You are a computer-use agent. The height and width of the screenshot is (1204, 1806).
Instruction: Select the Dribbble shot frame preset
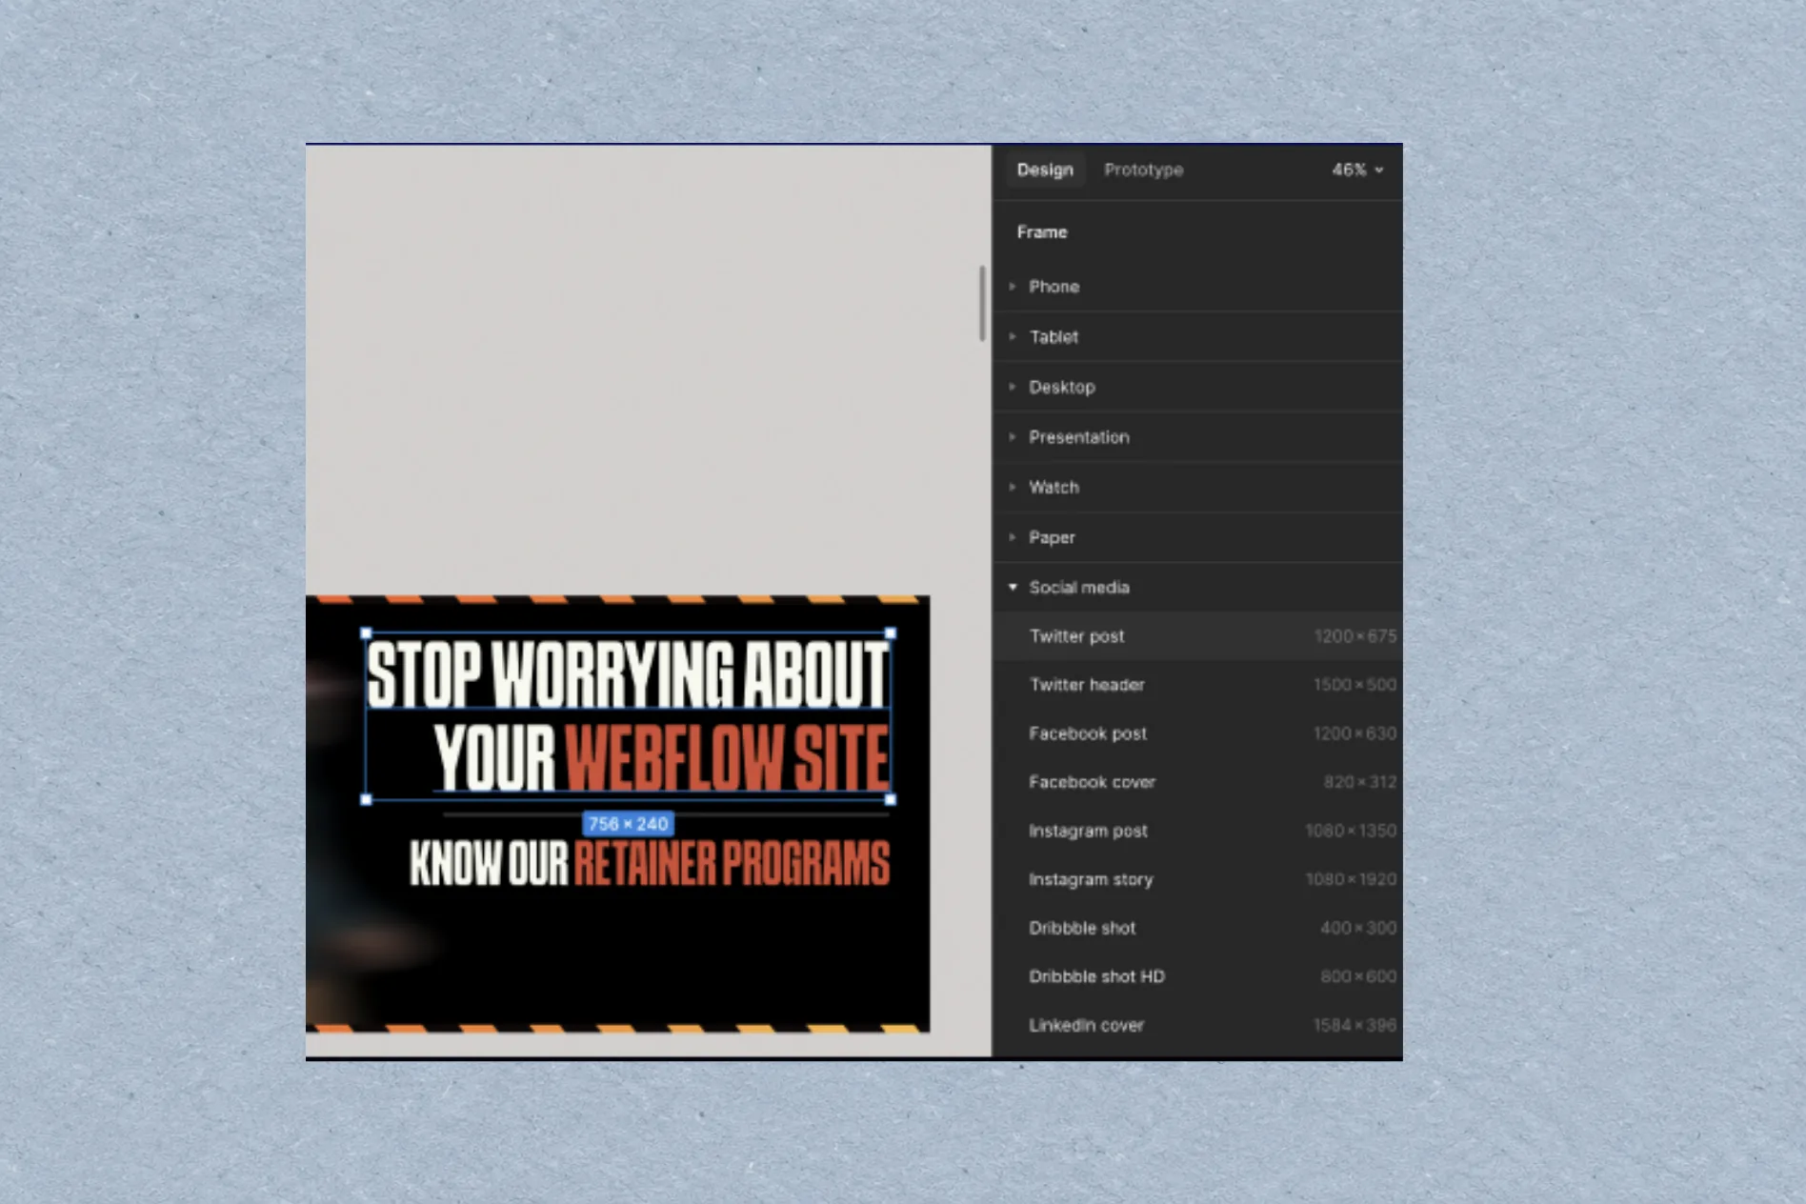[x=1197, y=928]
